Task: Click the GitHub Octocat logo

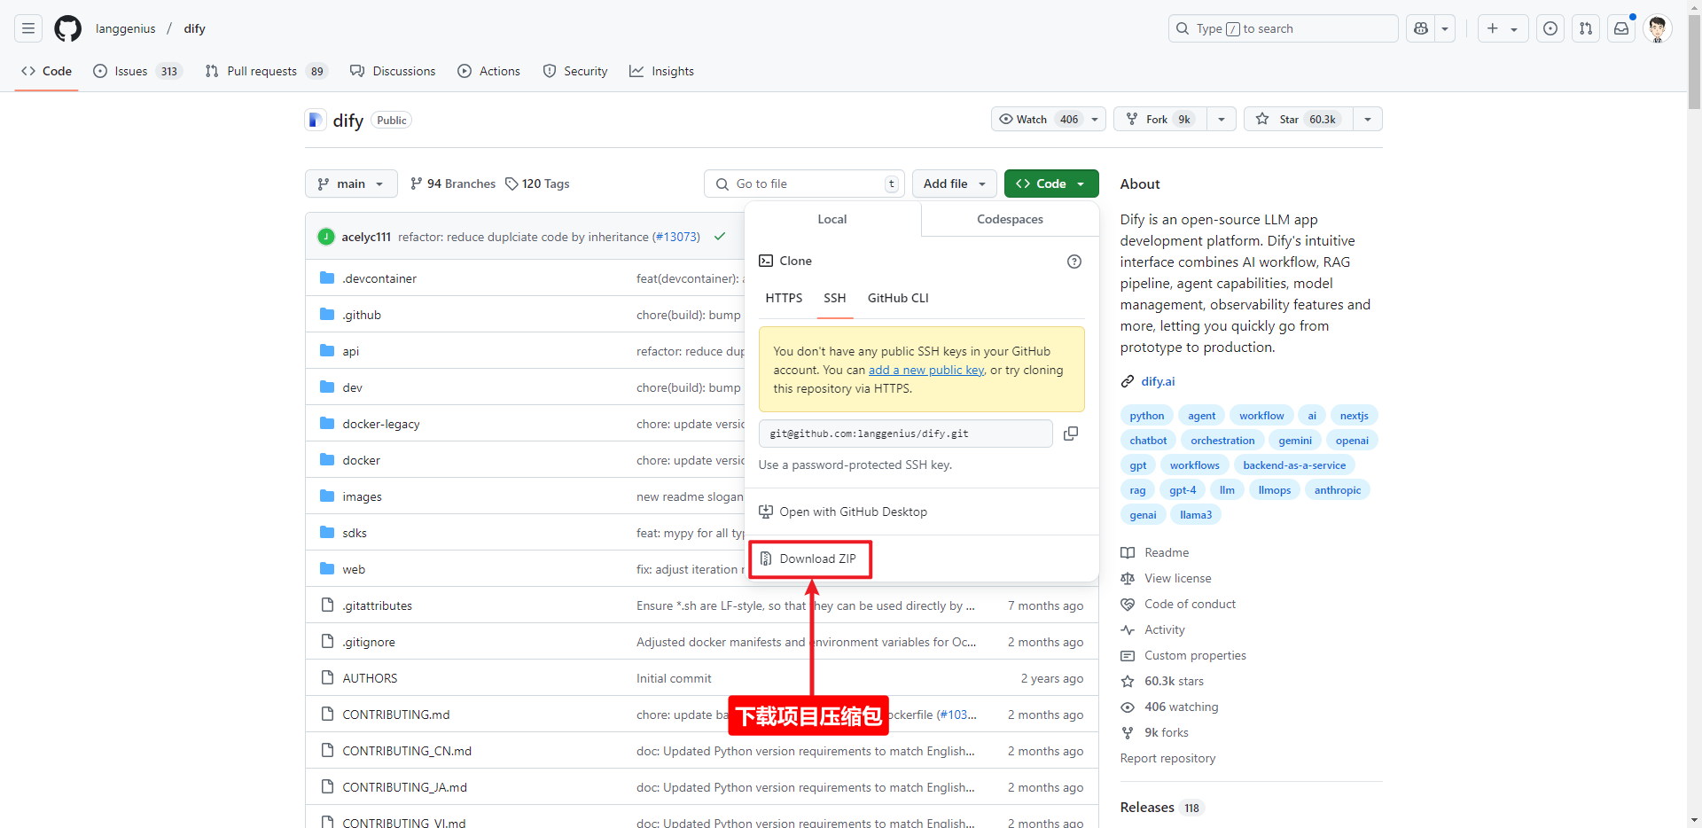Action: point(67,28)
